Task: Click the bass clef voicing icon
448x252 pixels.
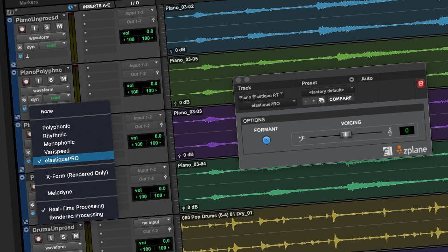Action: coord(301,139)
